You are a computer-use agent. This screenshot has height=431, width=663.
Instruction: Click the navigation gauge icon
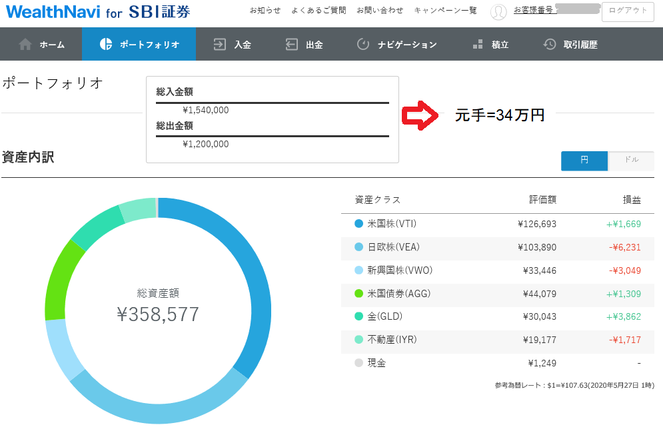tap(363, 44)
